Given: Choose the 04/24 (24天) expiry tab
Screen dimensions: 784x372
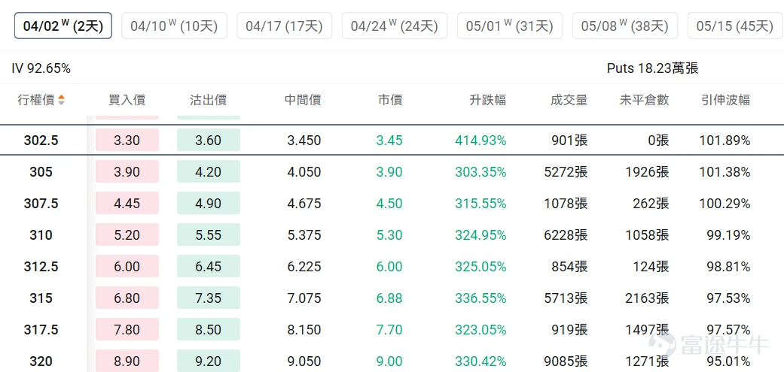Looking at the screenshot, I should tap(395, 26).
